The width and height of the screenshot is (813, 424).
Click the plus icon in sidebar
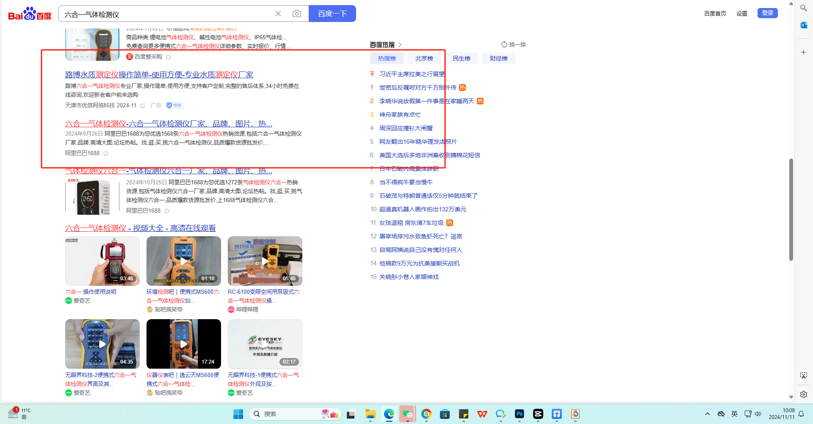click(x=803, y=52)
